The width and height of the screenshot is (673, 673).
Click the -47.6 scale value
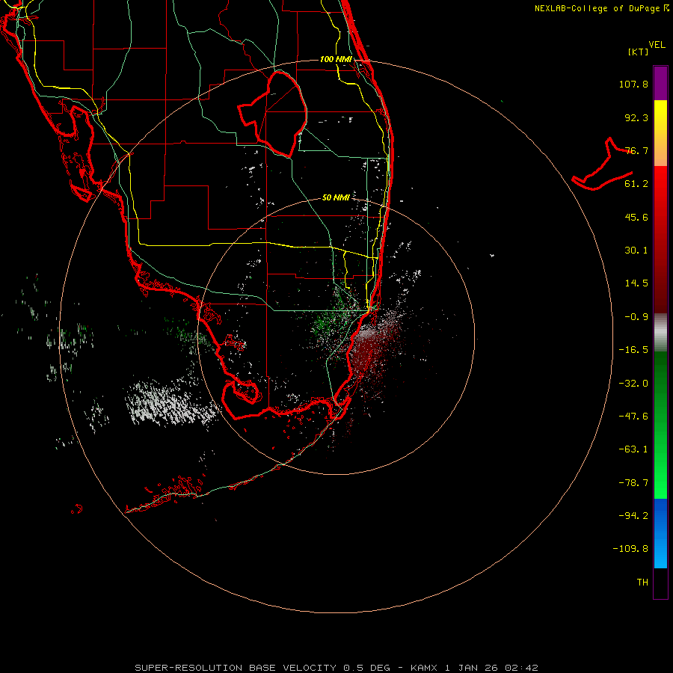click(x=633, y=417)
